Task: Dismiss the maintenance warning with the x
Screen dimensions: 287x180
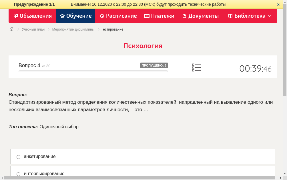Action: (278, 4)
